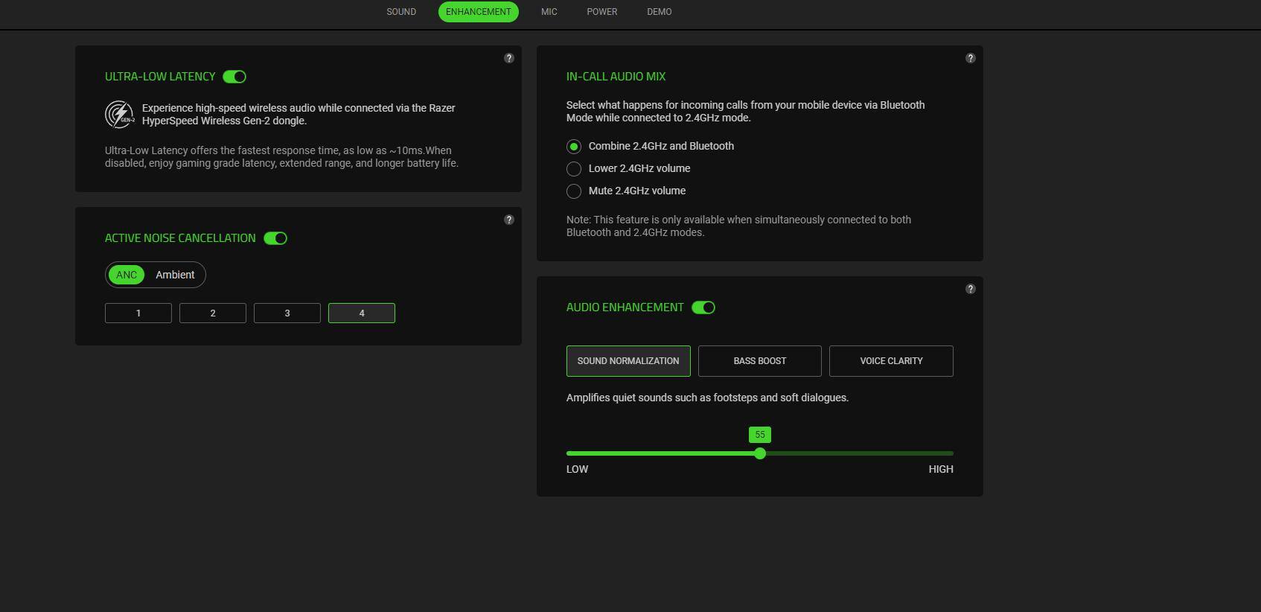This screenshot has width=1261, height=612.
Task: Disable the Ultra-Low Latency toggle
Action: pyautogui.click(x=234, y=77)
